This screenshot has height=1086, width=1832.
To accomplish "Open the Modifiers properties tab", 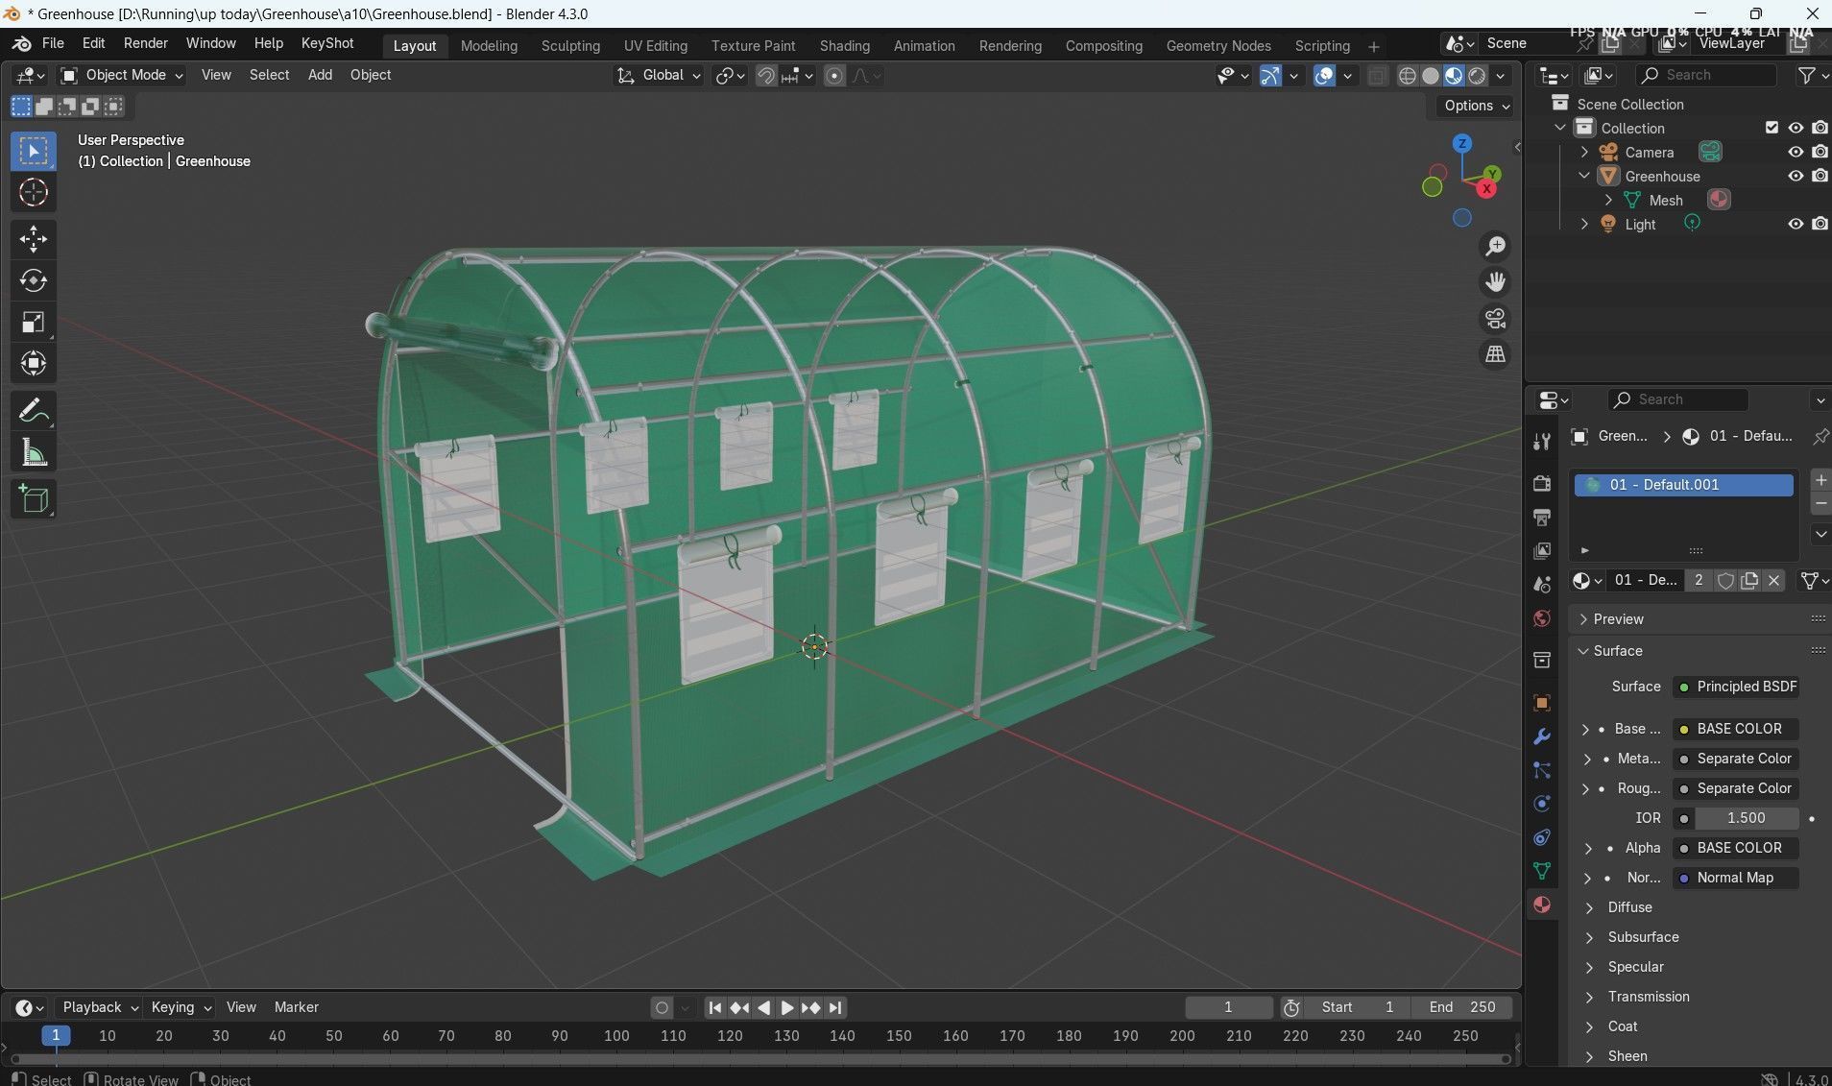I will pyautogui.click(x=1542, y=736).
